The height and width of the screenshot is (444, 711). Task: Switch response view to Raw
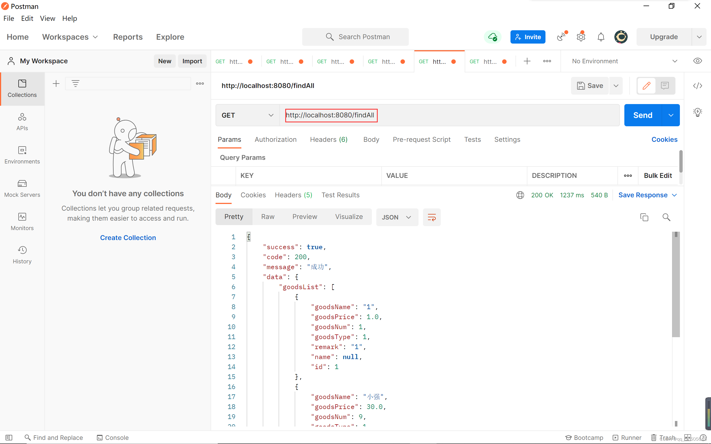point(267,216)
